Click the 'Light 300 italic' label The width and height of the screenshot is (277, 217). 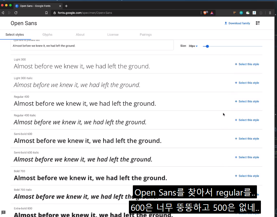pos(23,78)
